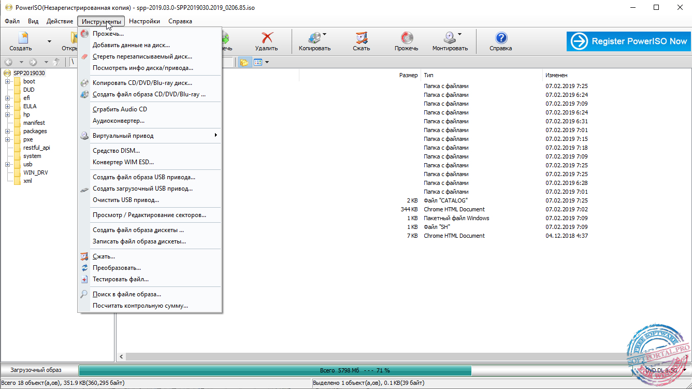Choose Сграбить Audio CD
The height and width of the screenshot is (389, 692).
tap(150, 109)
